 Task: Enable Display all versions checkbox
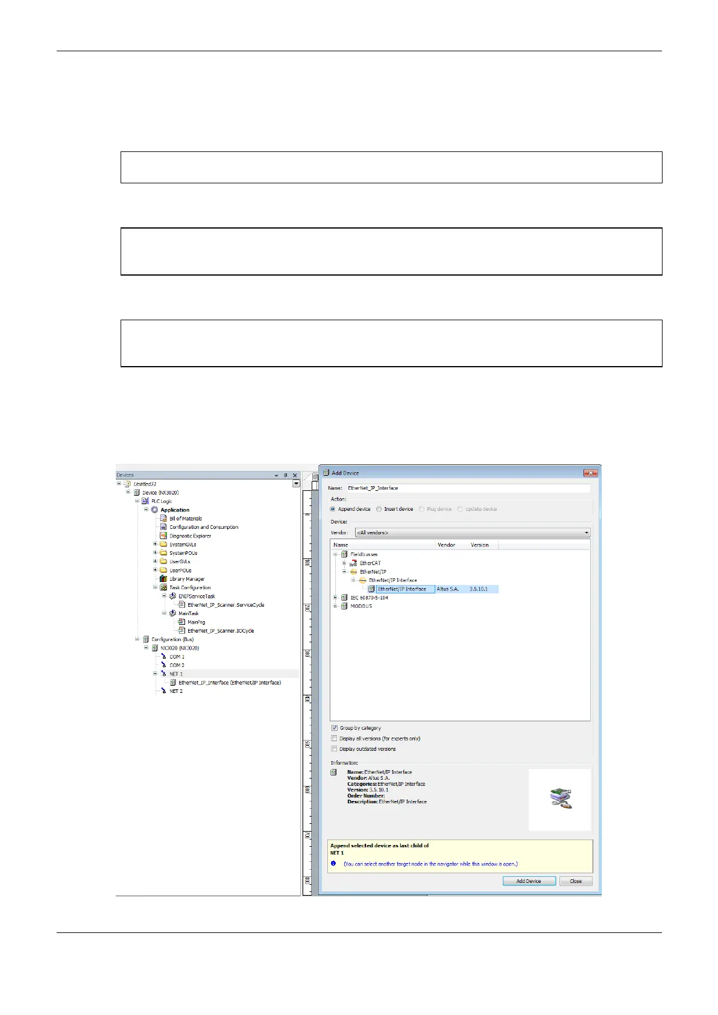pyautogui.click(x=335, y=738)
